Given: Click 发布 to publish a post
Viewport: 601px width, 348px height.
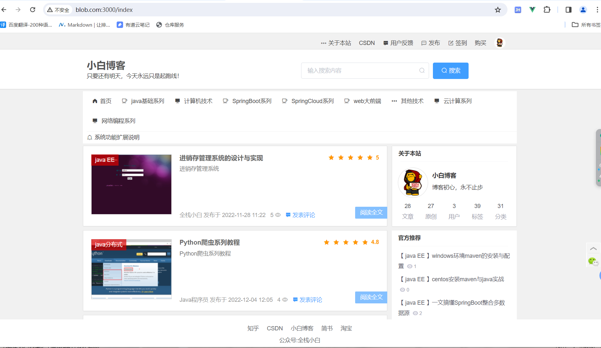Looking at the screenshot, I should point(431,43).
